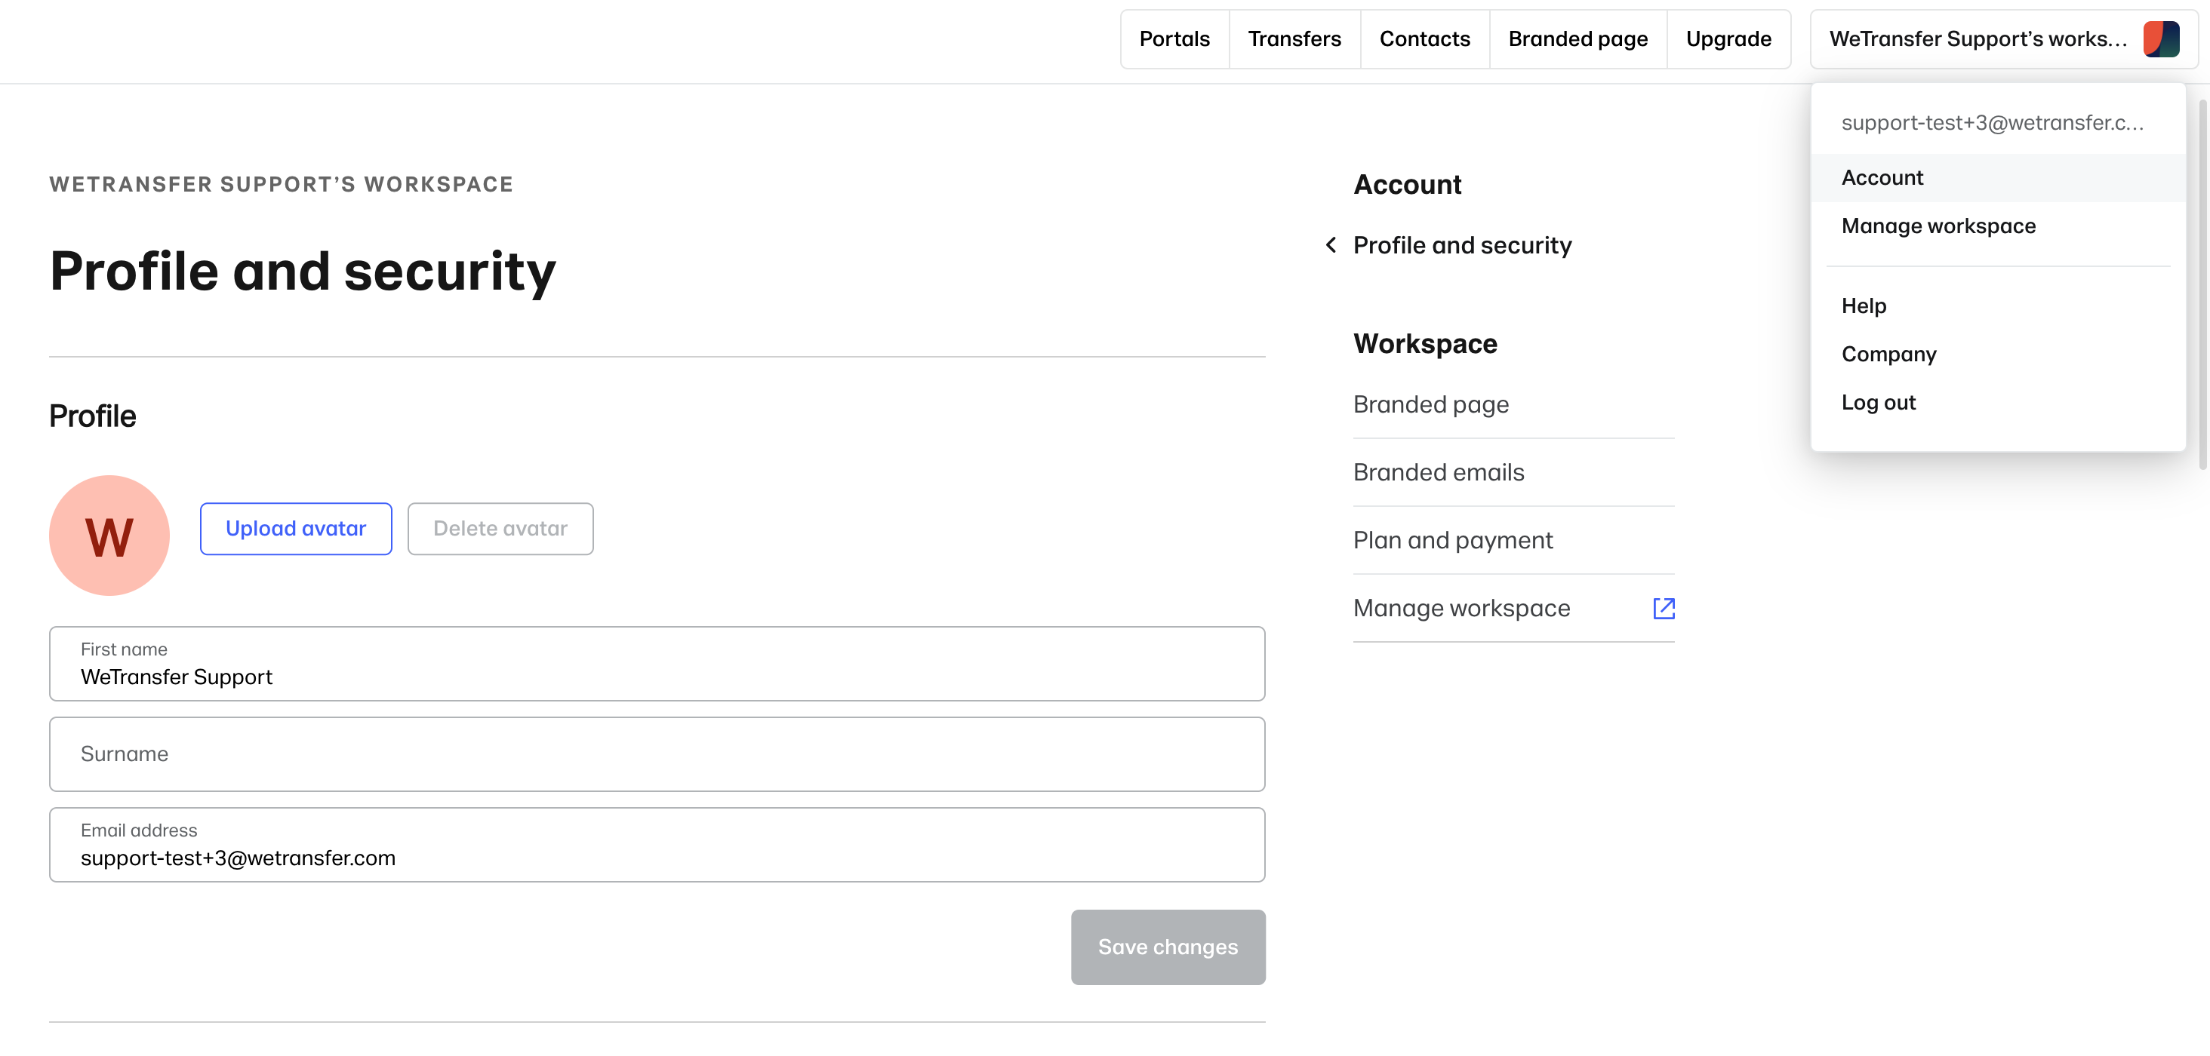Select the back chevron next to Profile and security
2210x1056 pixels.
(1331, 245)
